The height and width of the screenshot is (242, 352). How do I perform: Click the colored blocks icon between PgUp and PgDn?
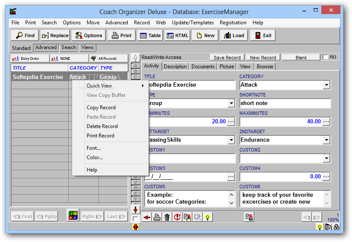73,215
